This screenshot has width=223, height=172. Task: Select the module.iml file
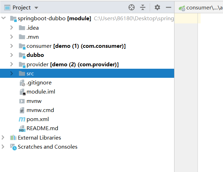point(41,92)
